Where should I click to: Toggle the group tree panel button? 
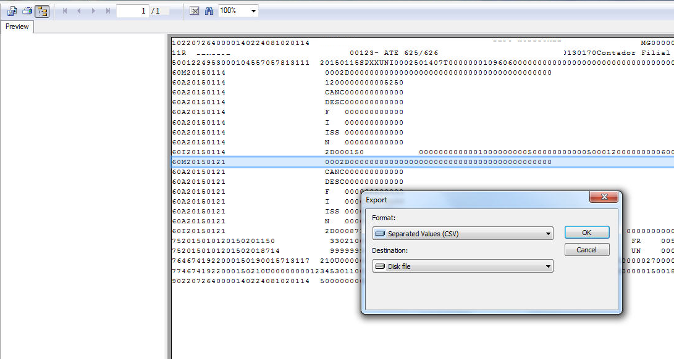(42, 11)
